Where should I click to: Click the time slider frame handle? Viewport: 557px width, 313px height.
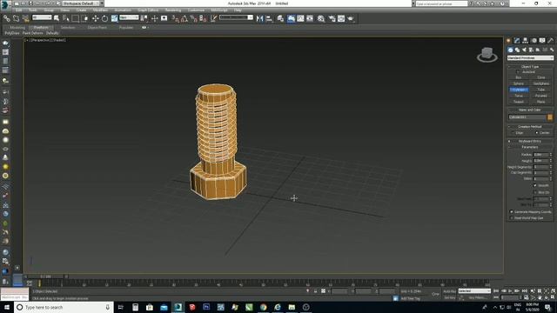click(x=46, y=276)
